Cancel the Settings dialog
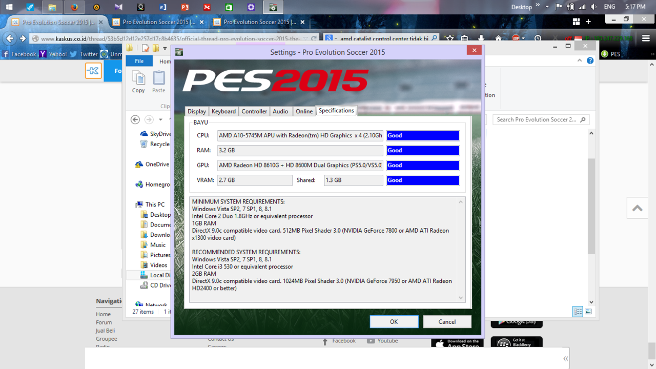This screenshot has width=656, height=369. pos(446,321)
